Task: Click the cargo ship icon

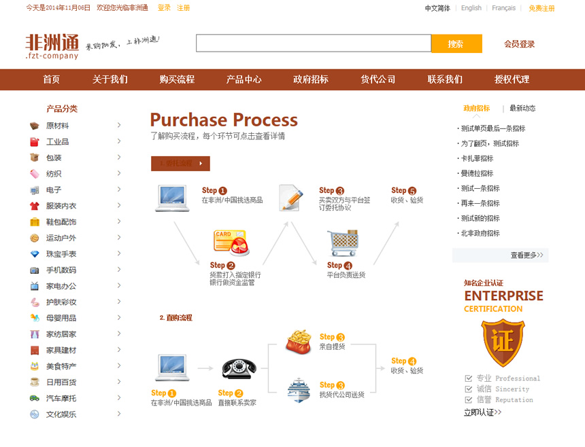Action: point(298,391)
